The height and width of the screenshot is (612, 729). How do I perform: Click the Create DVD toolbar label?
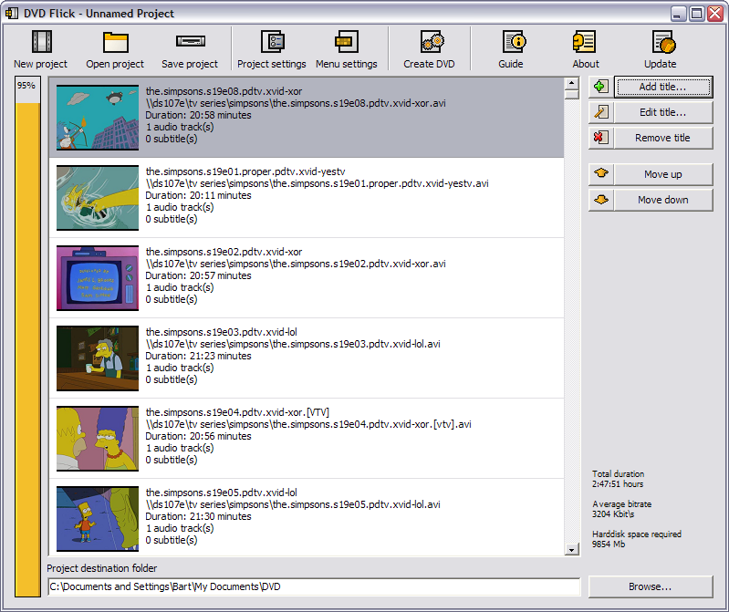429,64
